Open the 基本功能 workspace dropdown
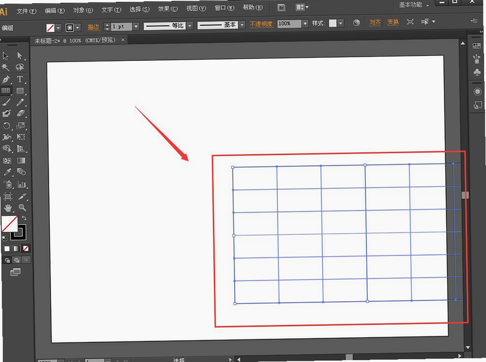 point(414,5)
